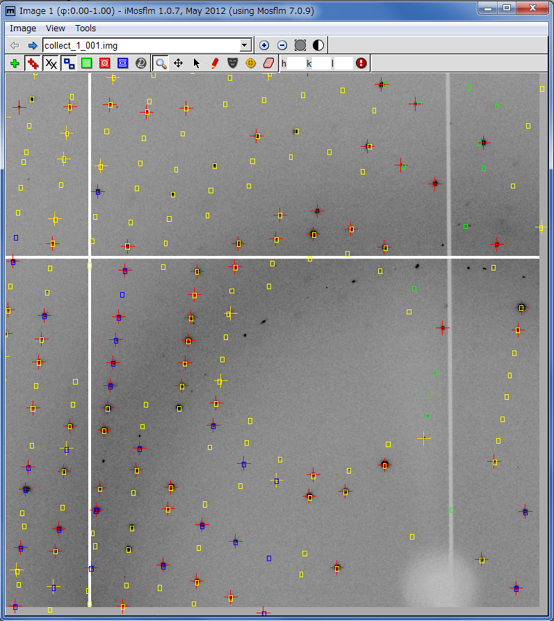The image size is (554, 621).
Task: Open the Image menu
Action: 23,29
